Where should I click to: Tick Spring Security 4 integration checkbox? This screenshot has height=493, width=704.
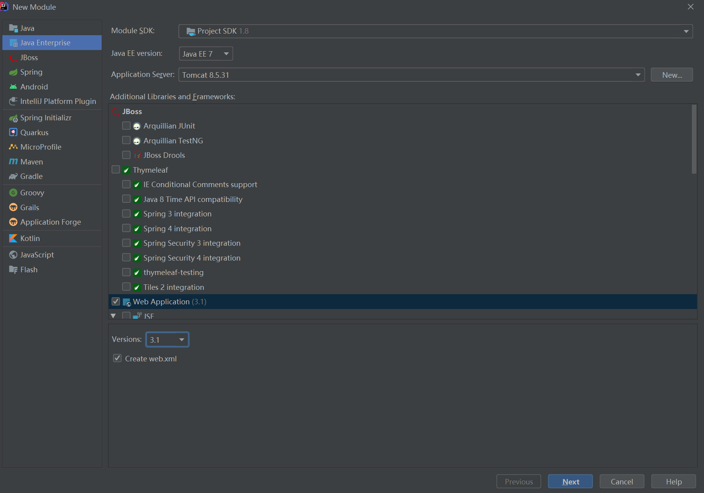point(126,257)
